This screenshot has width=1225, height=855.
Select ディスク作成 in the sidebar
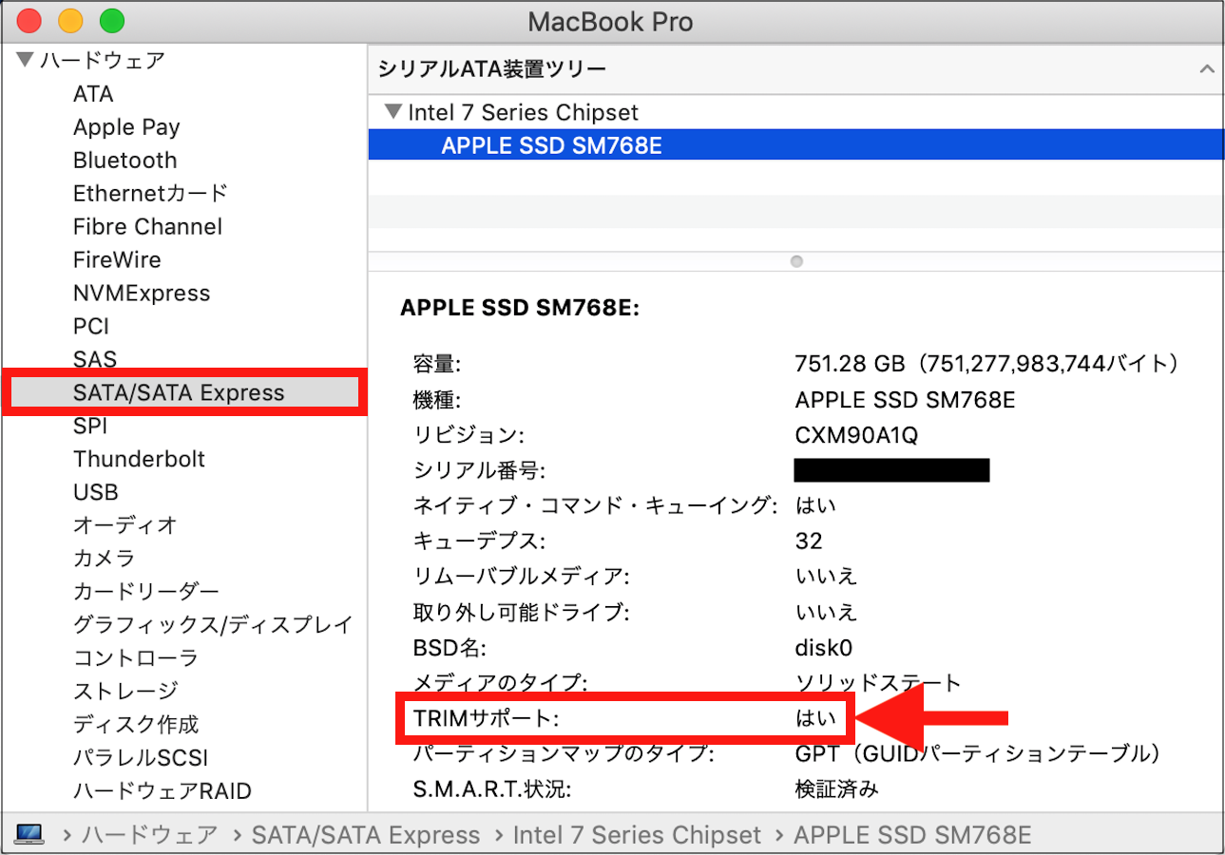136,725
